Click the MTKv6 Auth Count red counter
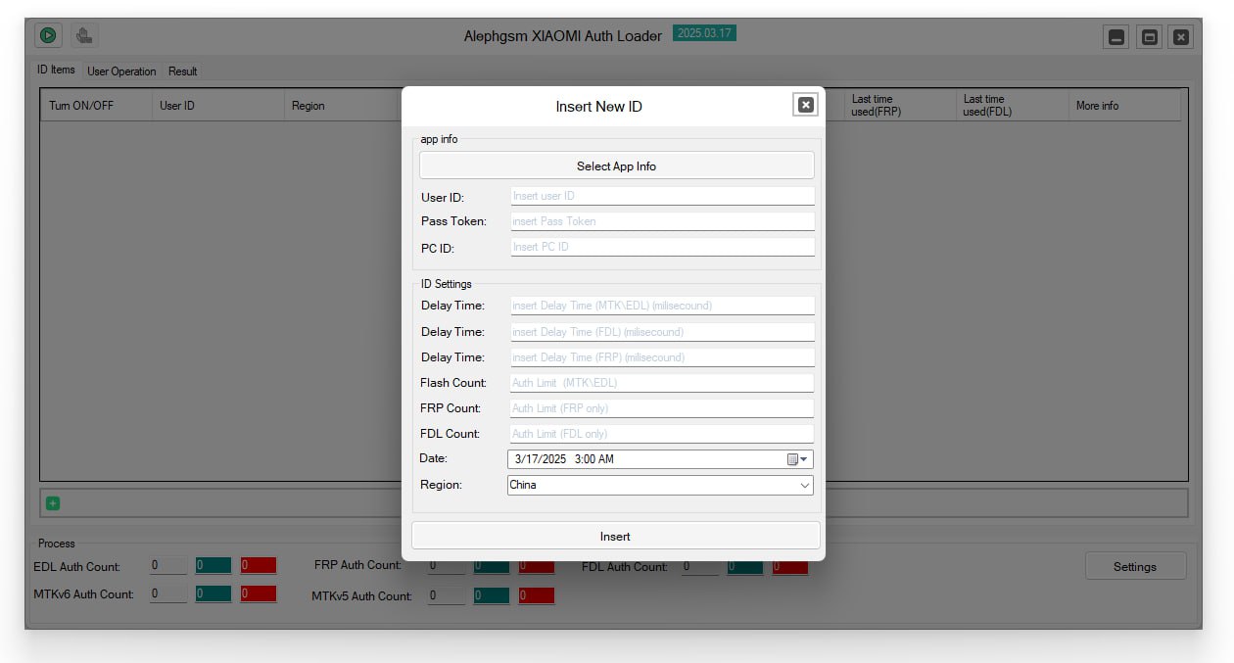 coord(259,594)
